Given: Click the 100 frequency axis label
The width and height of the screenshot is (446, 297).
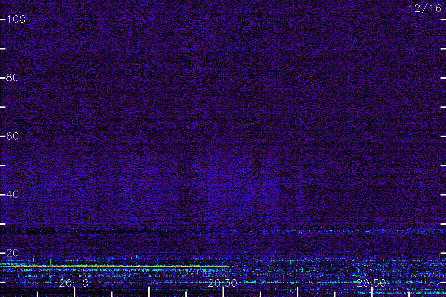Looking at the screenshot, I should tap(16, 19).
